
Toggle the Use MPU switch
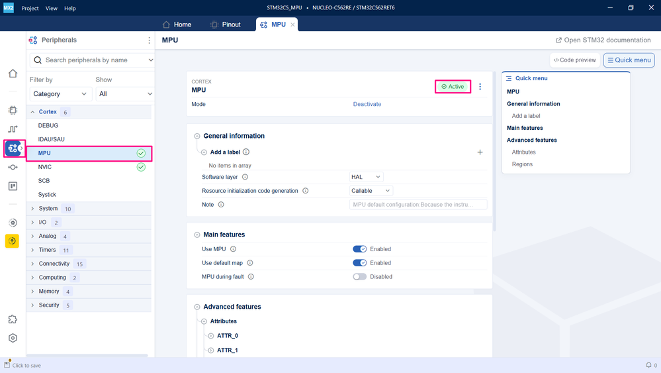point(359,249)
